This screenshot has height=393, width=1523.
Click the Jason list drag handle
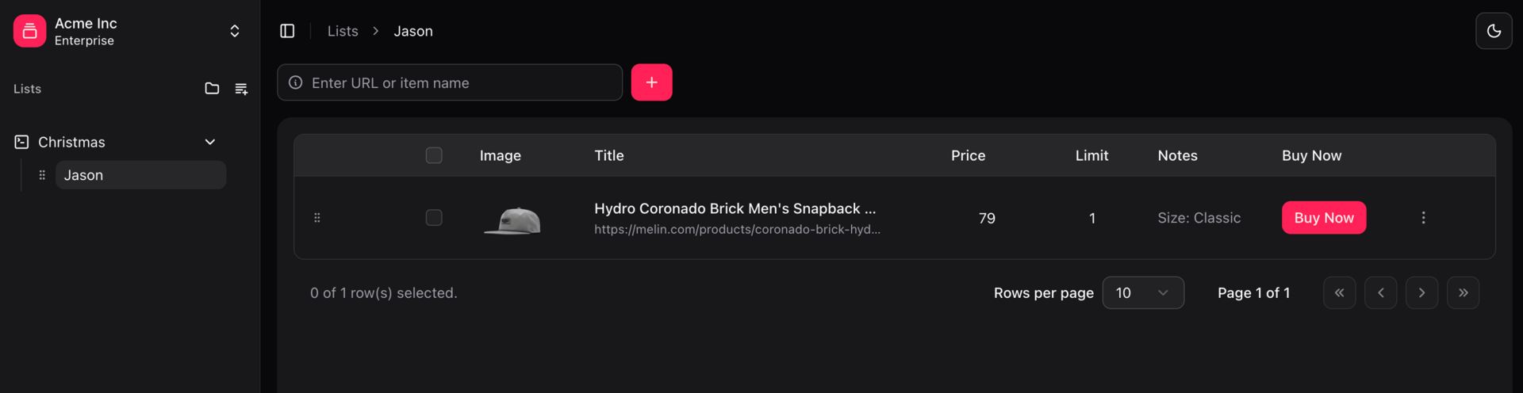(42, 175)
